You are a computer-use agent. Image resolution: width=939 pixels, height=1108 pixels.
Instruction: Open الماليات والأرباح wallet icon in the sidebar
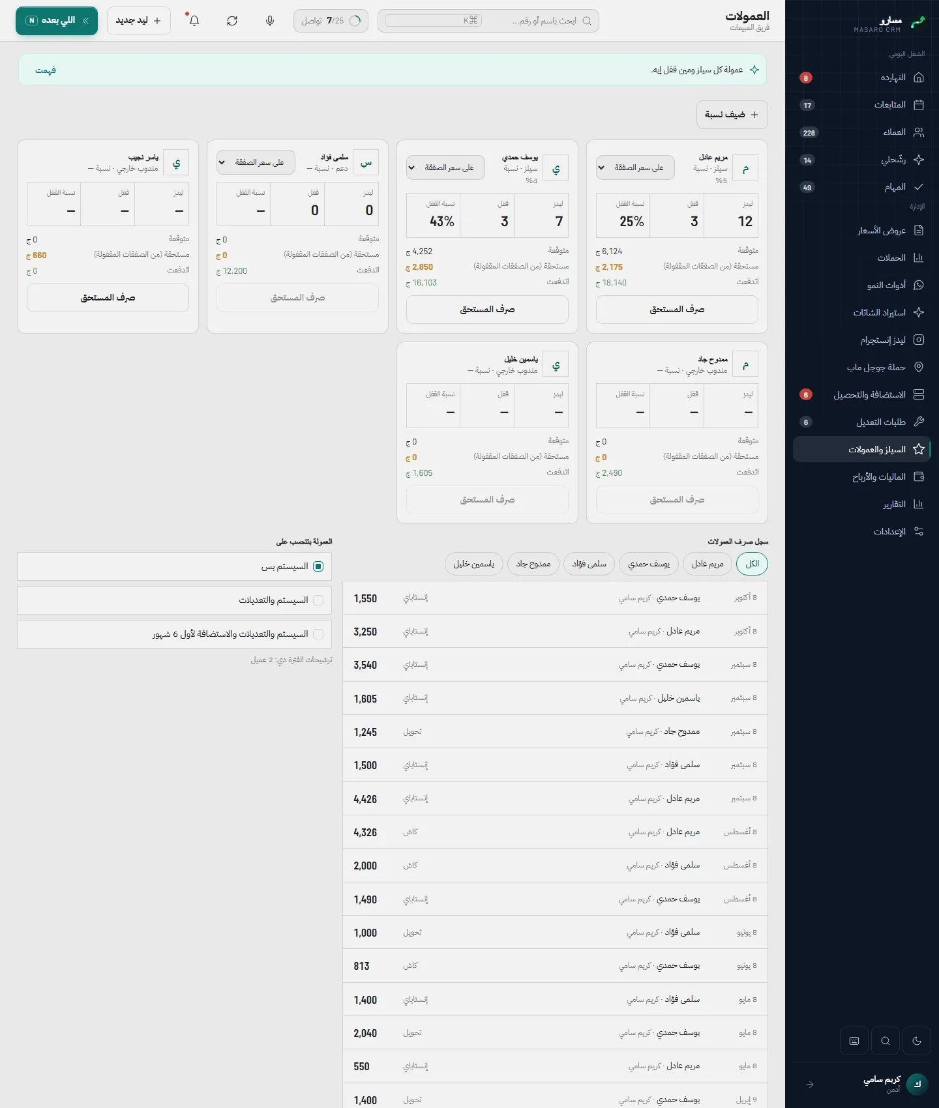pos(919,476)
